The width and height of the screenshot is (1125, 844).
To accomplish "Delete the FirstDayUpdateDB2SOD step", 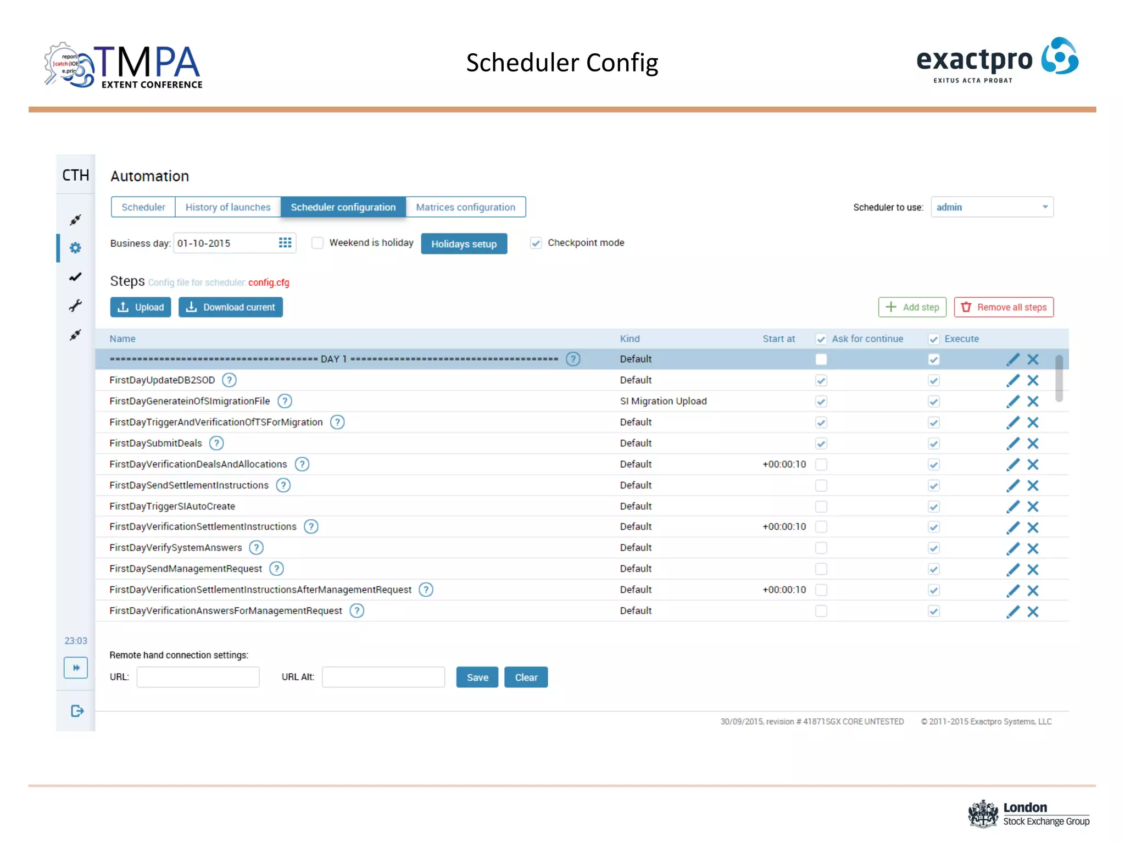I will coord(1033,380).
